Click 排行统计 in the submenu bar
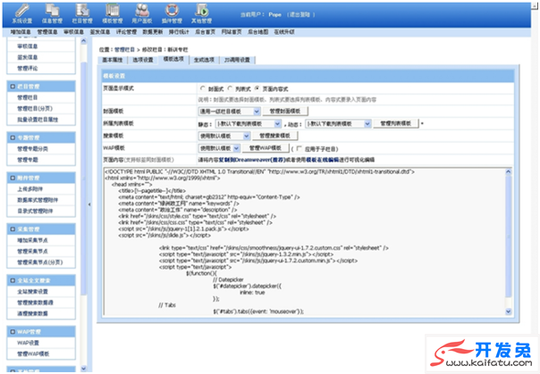 (179, 32)
